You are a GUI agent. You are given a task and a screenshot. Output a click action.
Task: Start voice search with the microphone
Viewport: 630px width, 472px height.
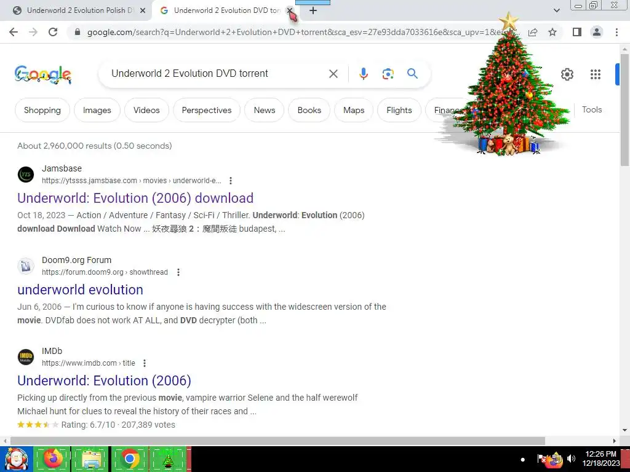[364, 74]
